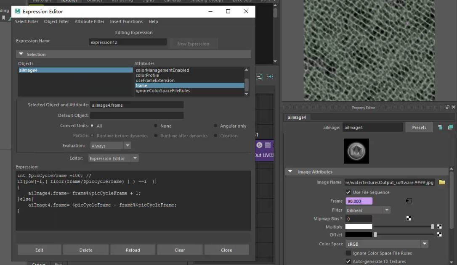Image resolution: width=457 pixels, height=265 pixels.
Task: Click the rightmost teal icon beside Presets
Action: (x=450, y=127)
